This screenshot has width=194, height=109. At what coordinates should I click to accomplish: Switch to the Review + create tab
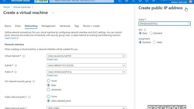[x=91, y=26]
